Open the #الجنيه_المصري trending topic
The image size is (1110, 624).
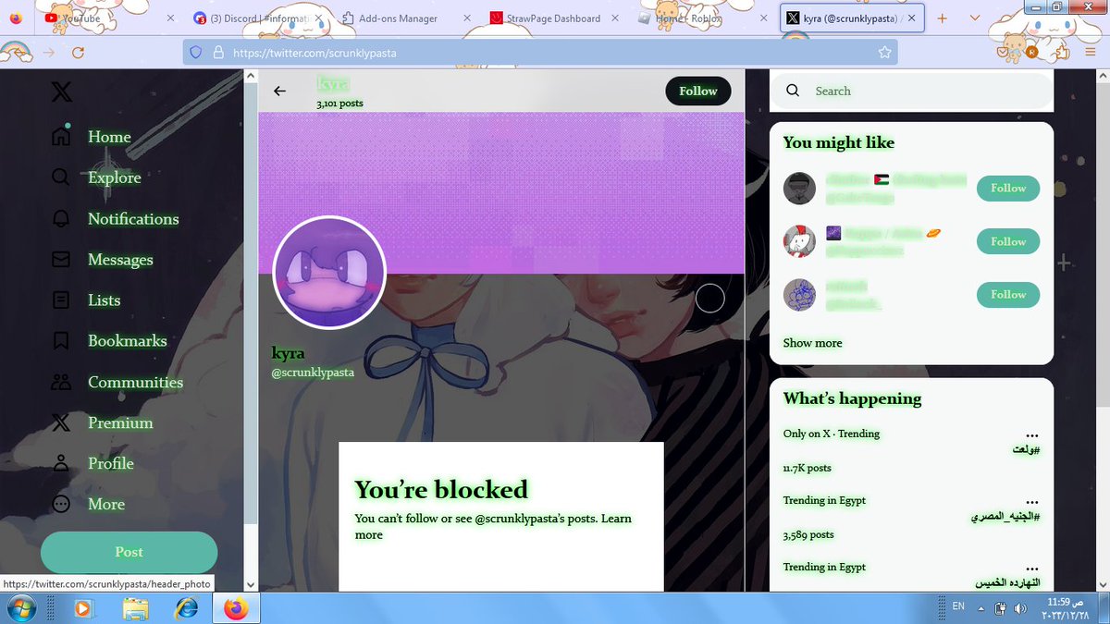(x=1005, y=516)
